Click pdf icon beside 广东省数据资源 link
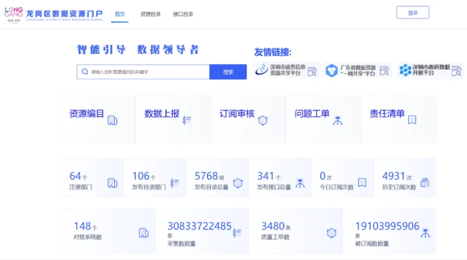The width and height of the screenshot is (467, 260). (x=384, y=71)
